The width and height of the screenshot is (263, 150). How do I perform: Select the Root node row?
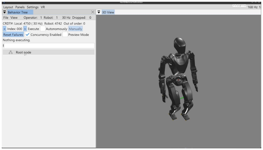coord(49,52)
